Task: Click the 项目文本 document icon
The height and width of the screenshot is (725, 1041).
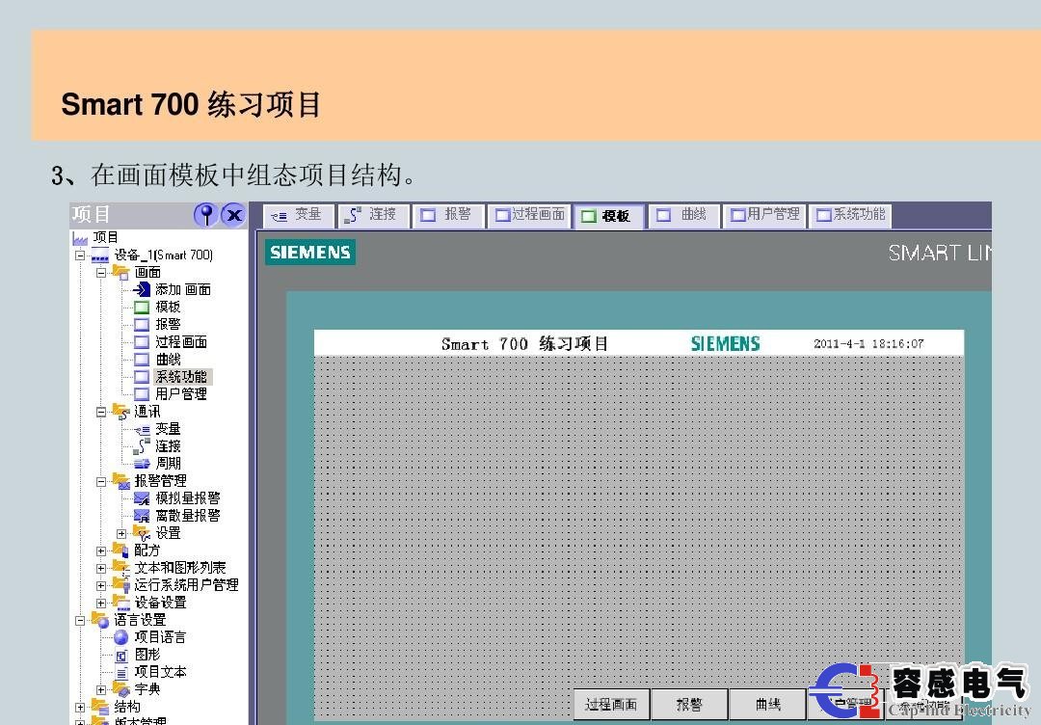Action: (120, 673)
